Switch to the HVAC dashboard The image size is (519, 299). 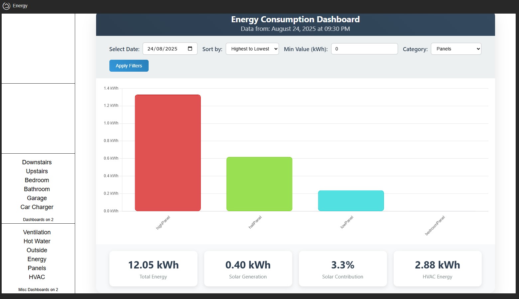pos(37,277)
